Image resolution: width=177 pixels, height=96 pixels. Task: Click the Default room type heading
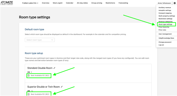pos(34,29)
